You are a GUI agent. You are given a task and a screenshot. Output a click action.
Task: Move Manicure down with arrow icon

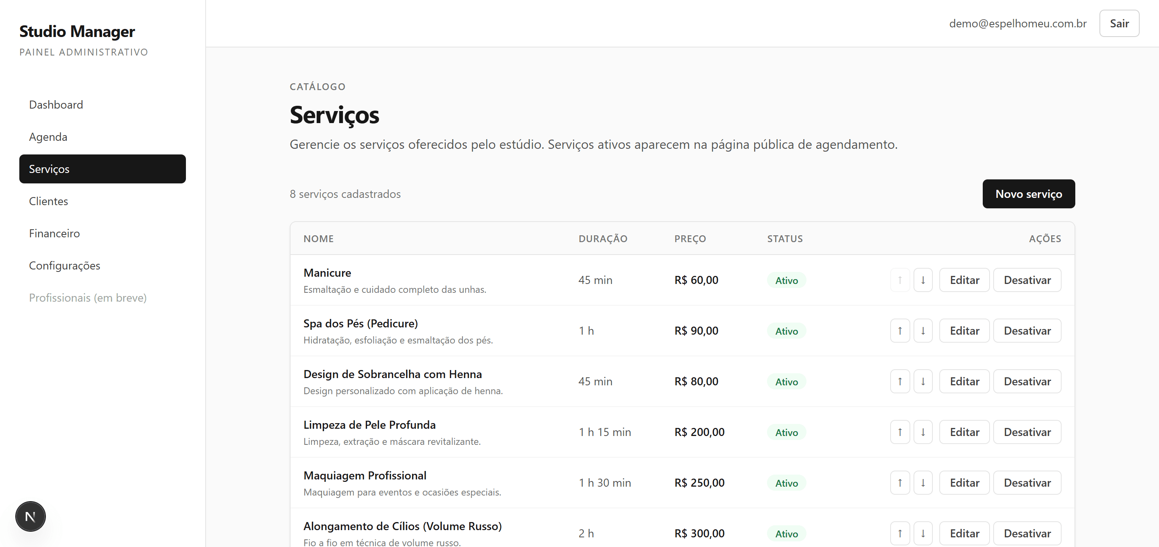tap(923, 280)
